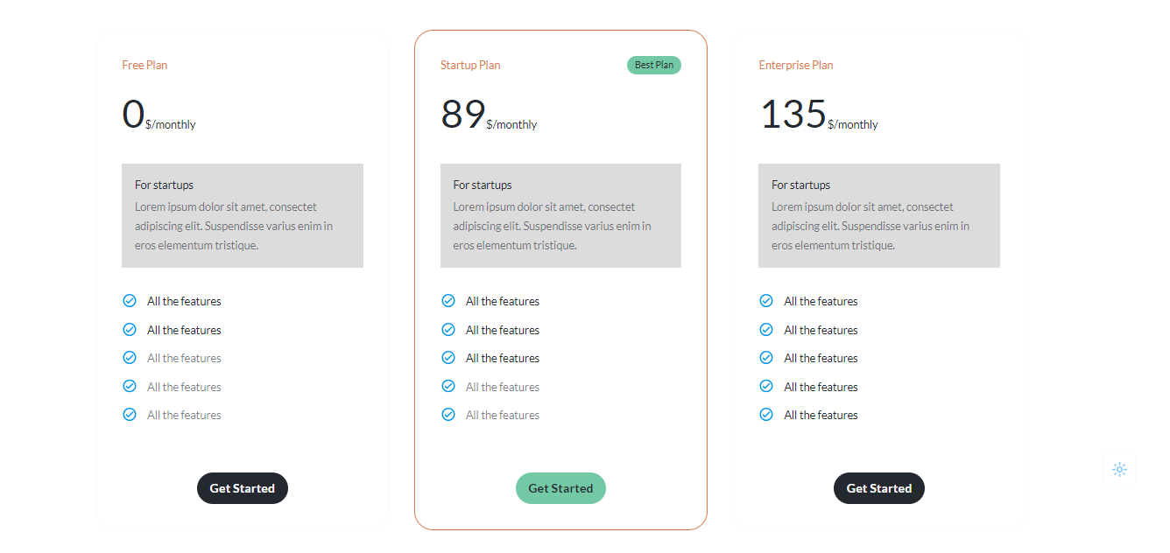This screenshot has width=1170, height=553.
Task: Click Get Started on the Enterprise Plan
Action: pos(879,488)
